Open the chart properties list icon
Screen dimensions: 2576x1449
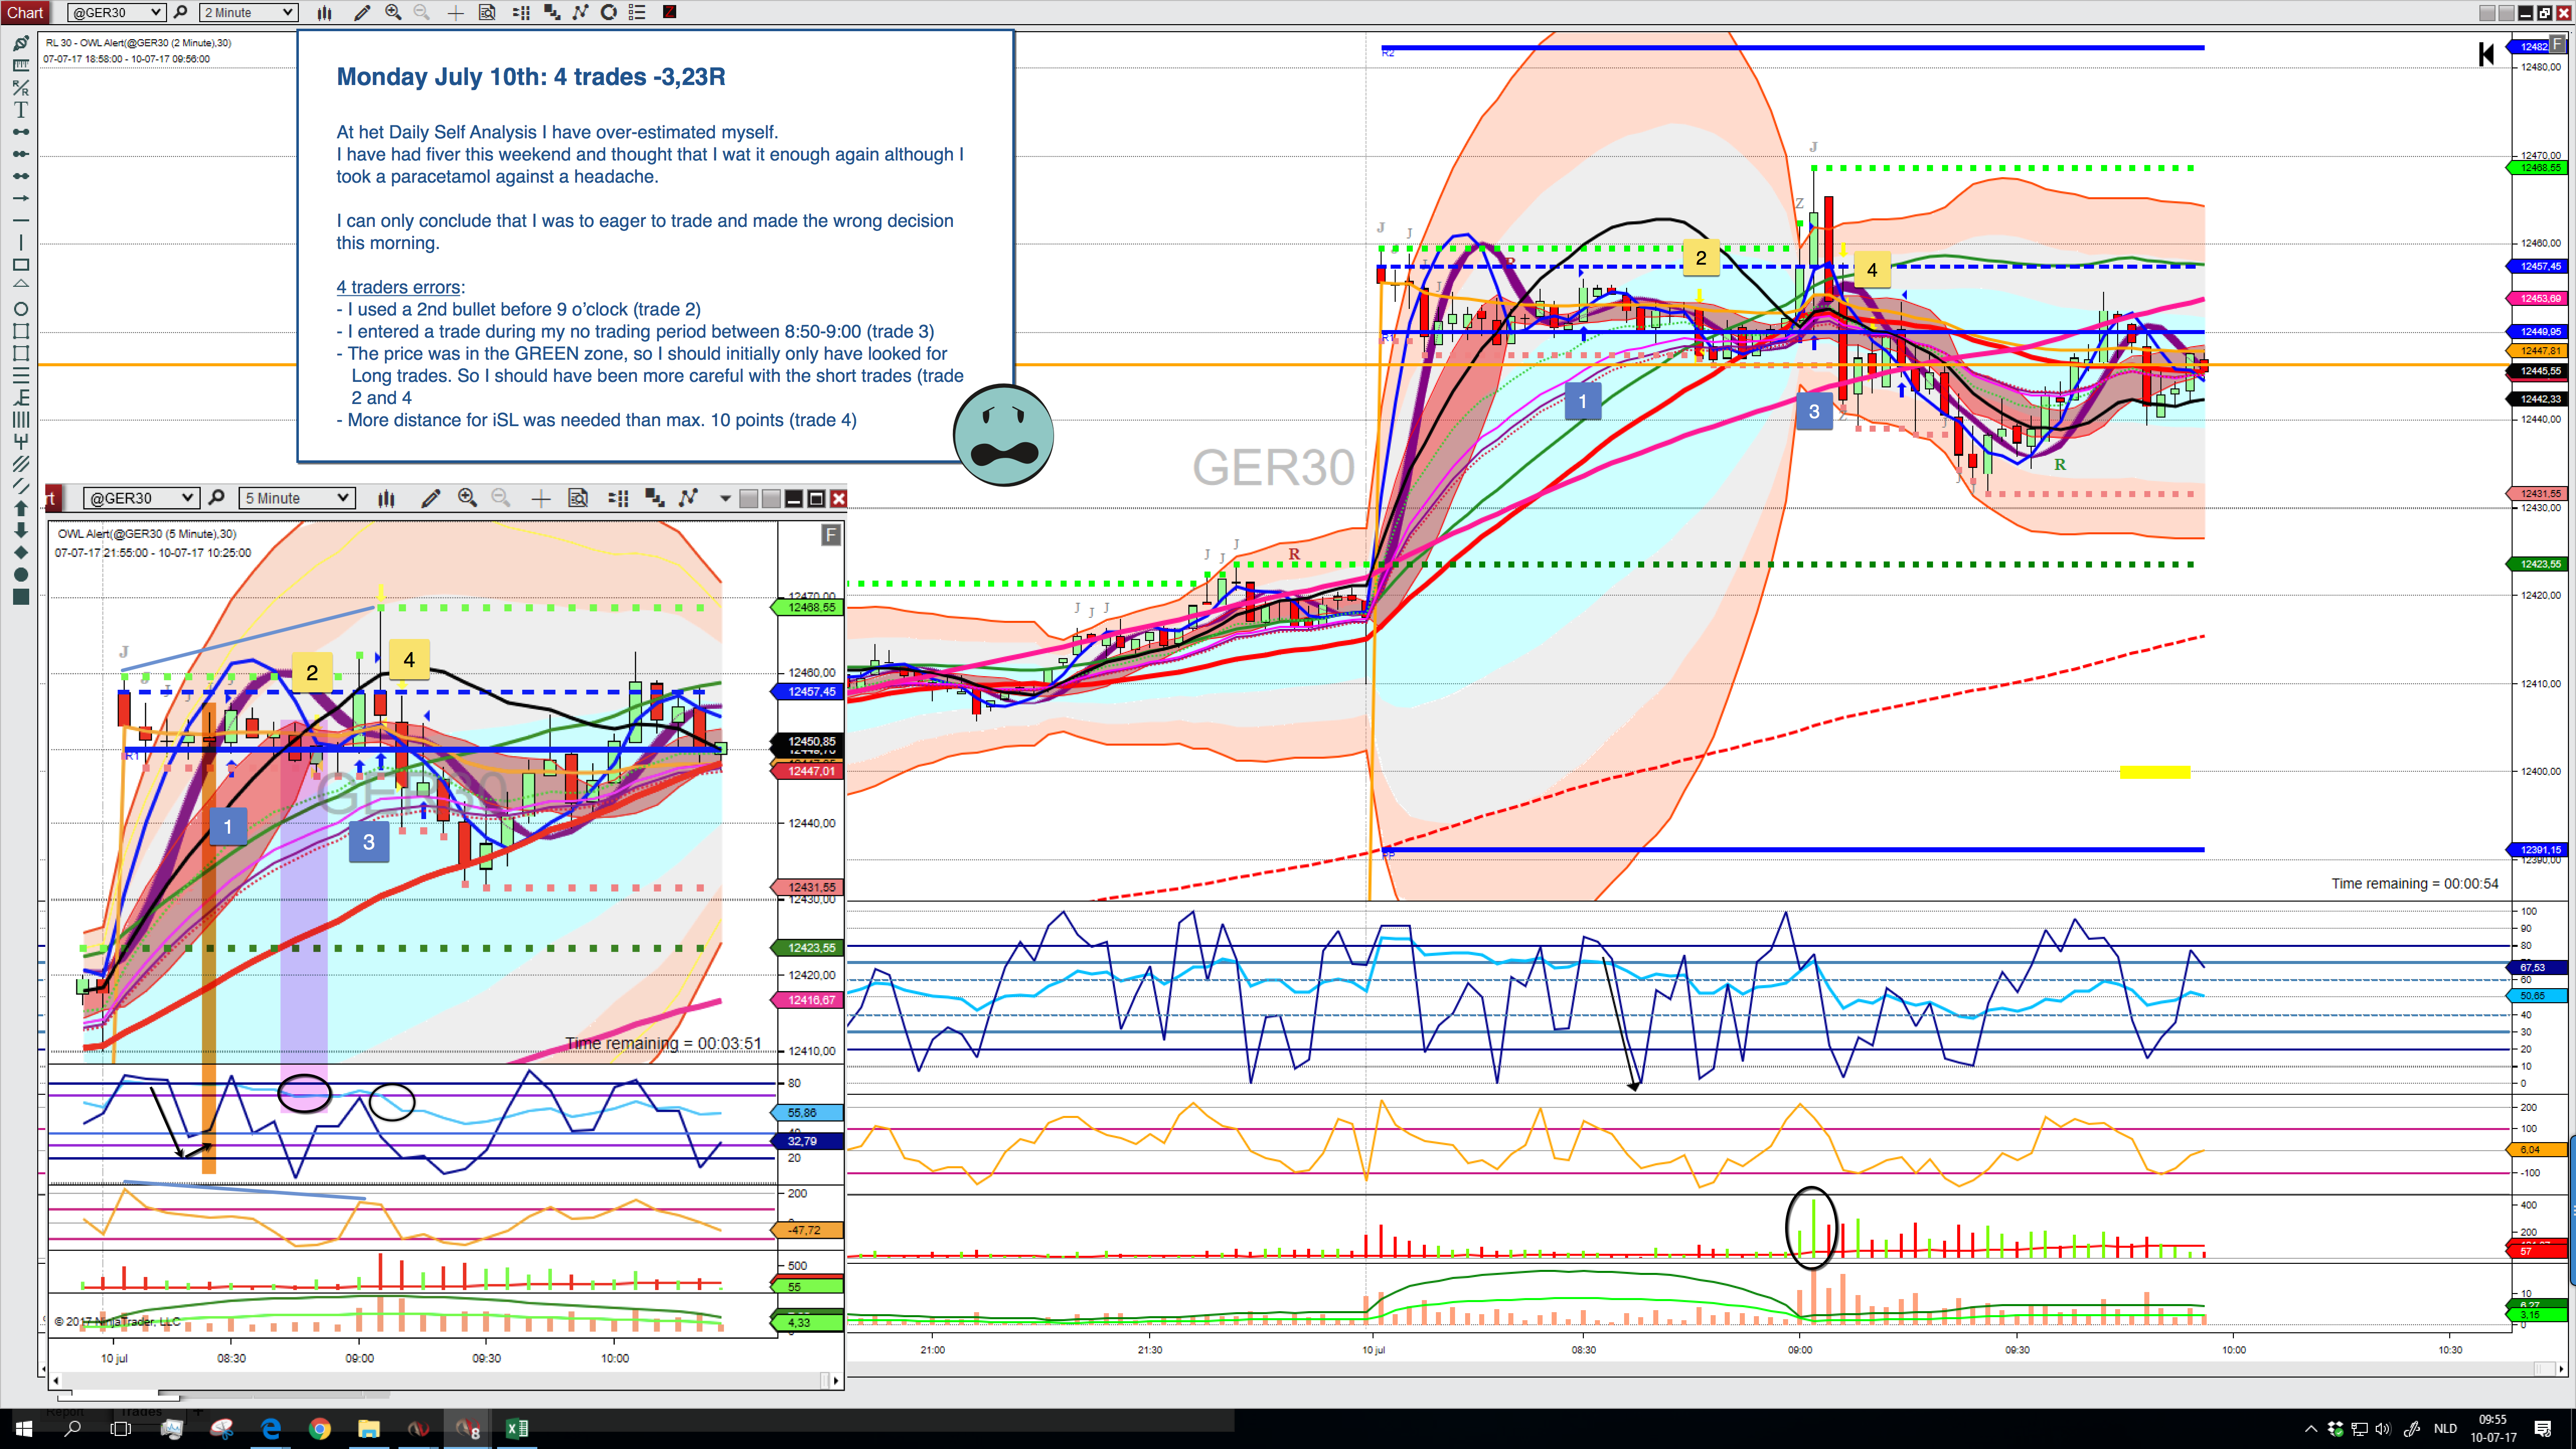(x=637, y=12)
